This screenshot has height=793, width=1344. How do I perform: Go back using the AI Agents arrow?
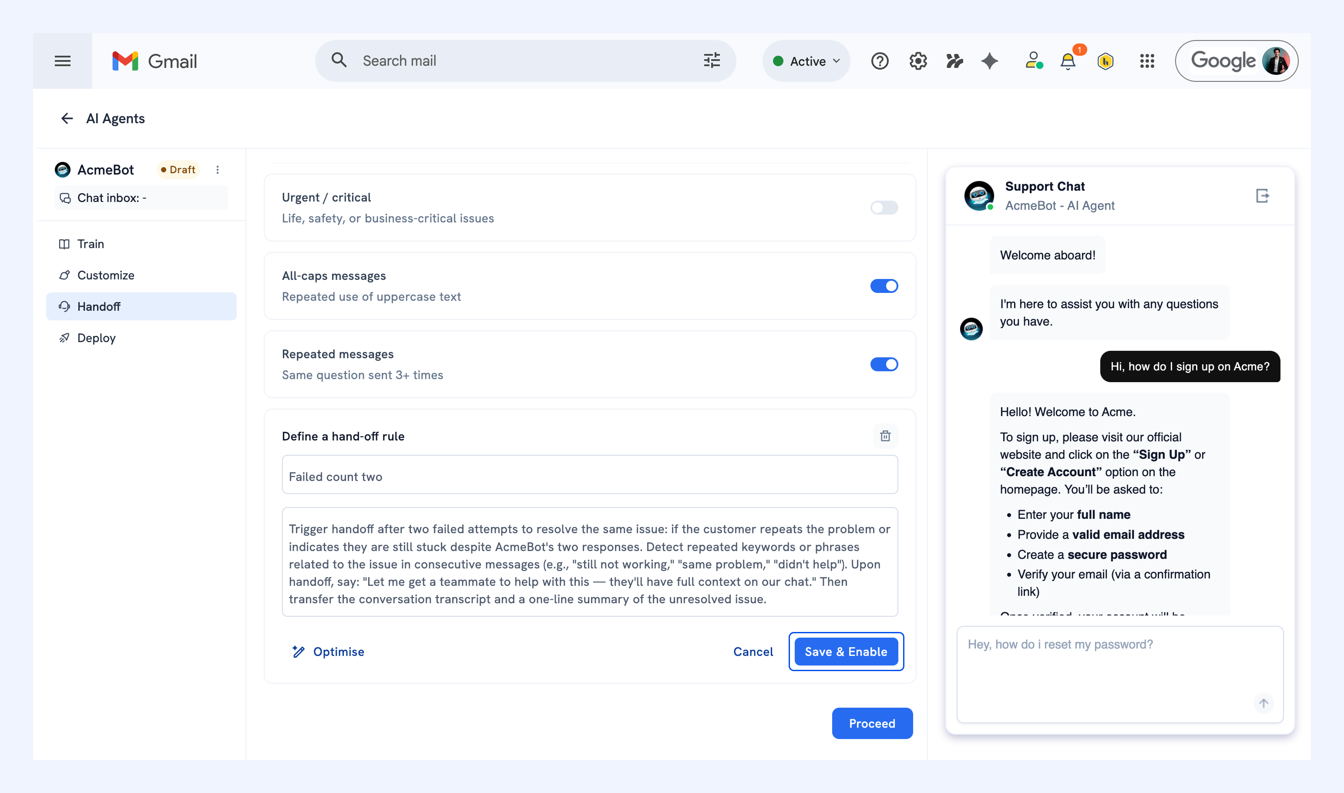[x=67, y=118]
